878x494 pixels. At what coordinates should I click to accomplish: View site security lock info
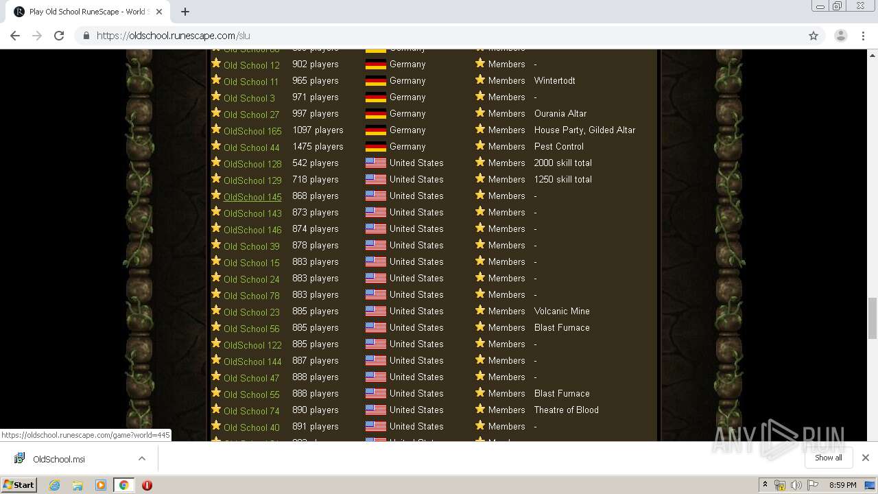point(86,36)
